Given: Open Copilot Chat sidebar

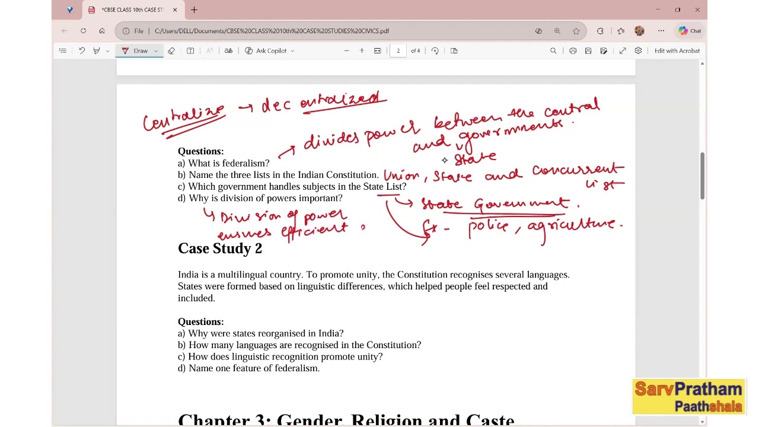Looking at the screenshot, I should click(690, 31).
